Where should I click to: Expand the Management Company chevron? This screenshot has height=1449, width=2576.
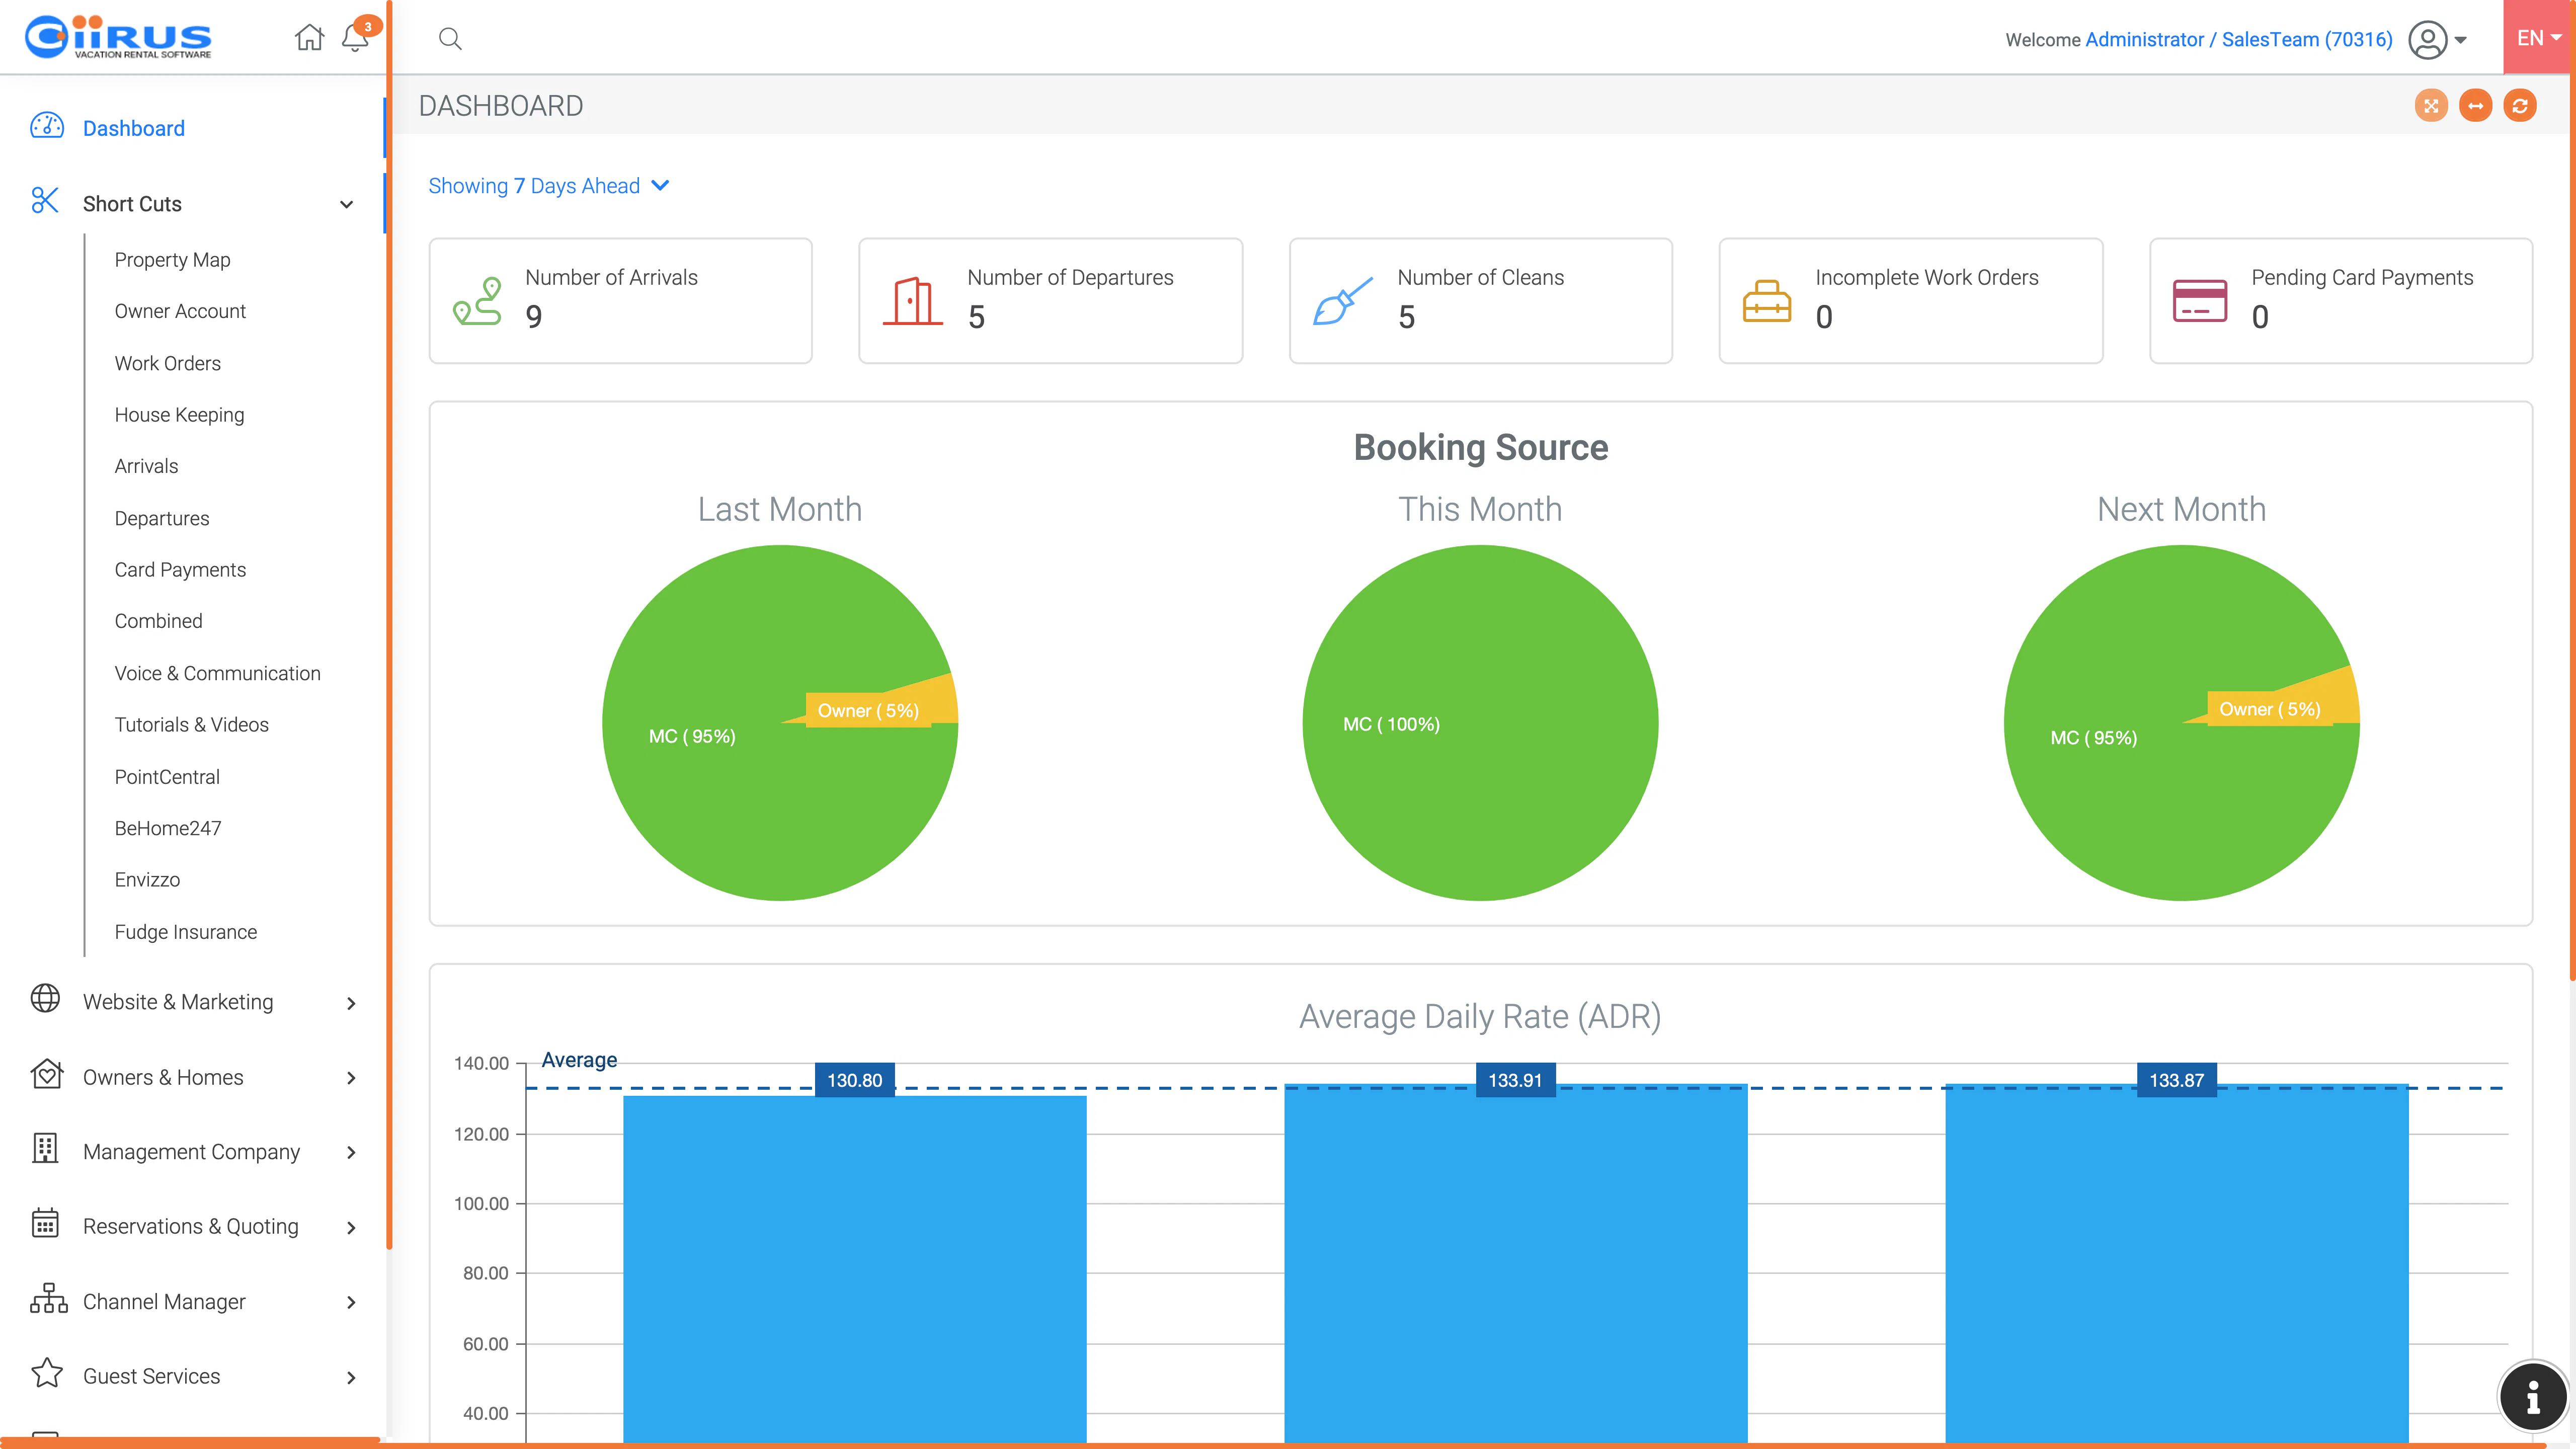[351, 1152]
